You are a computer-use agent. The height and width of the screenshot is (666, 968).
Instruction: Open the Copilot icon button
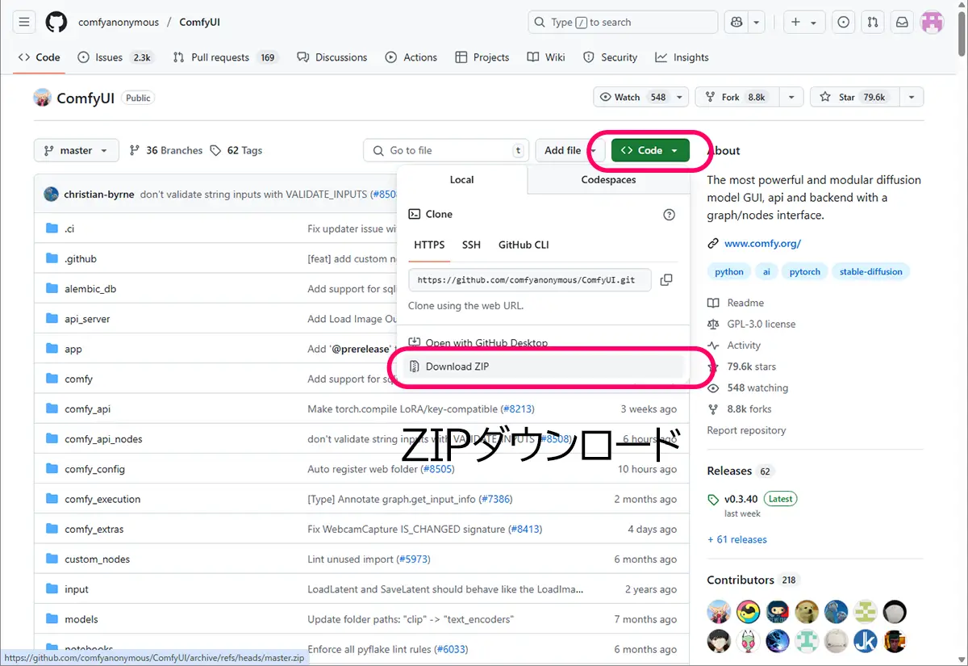click(736, 22)
